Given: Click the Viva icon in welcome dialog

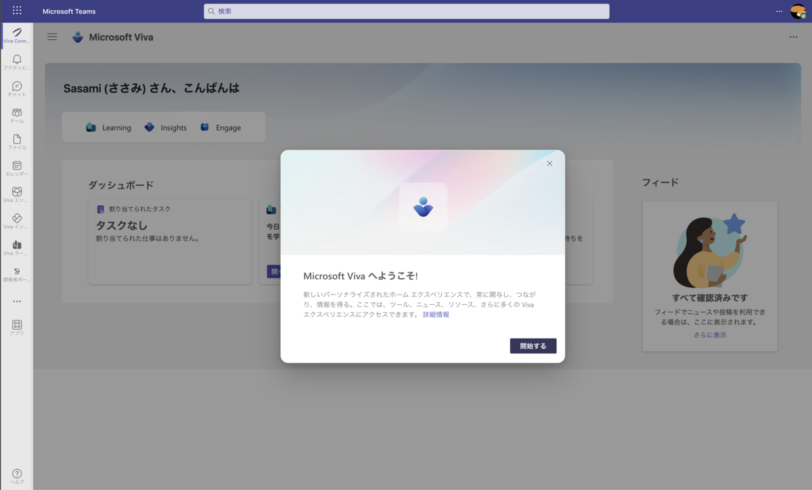Looking at the screenshot, I should click(423, 207).
